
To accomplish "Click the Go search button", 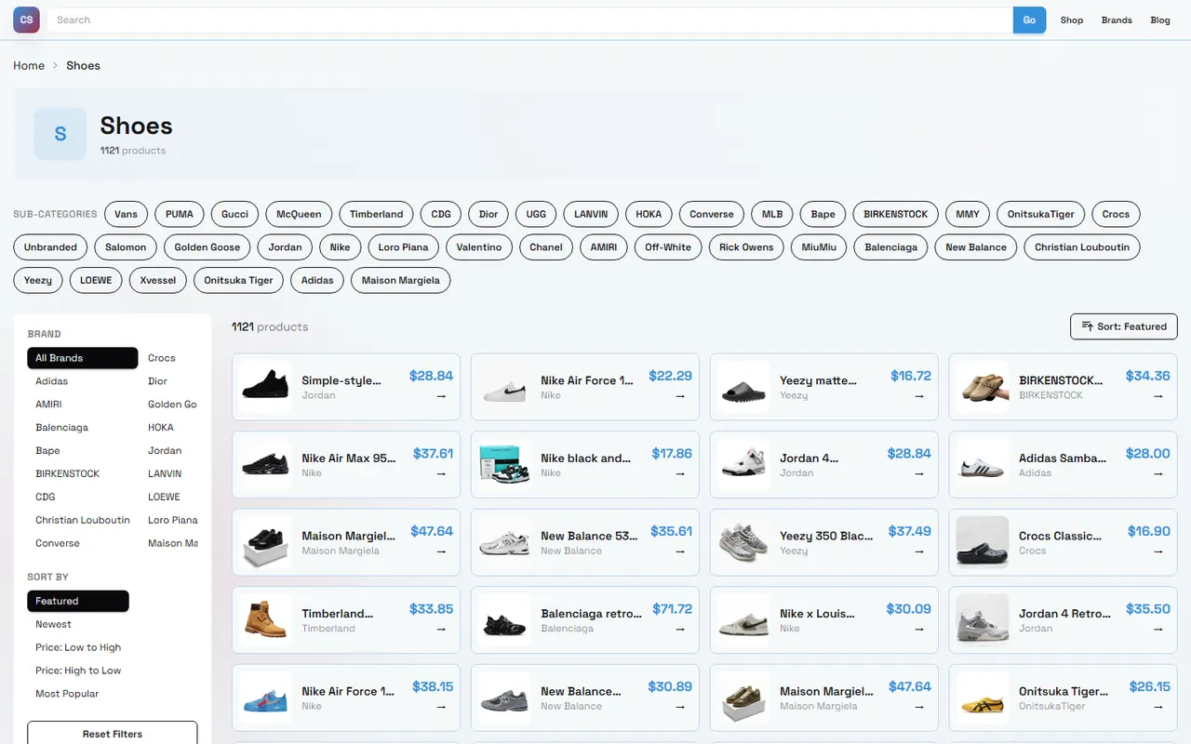I will (1029, 20).
